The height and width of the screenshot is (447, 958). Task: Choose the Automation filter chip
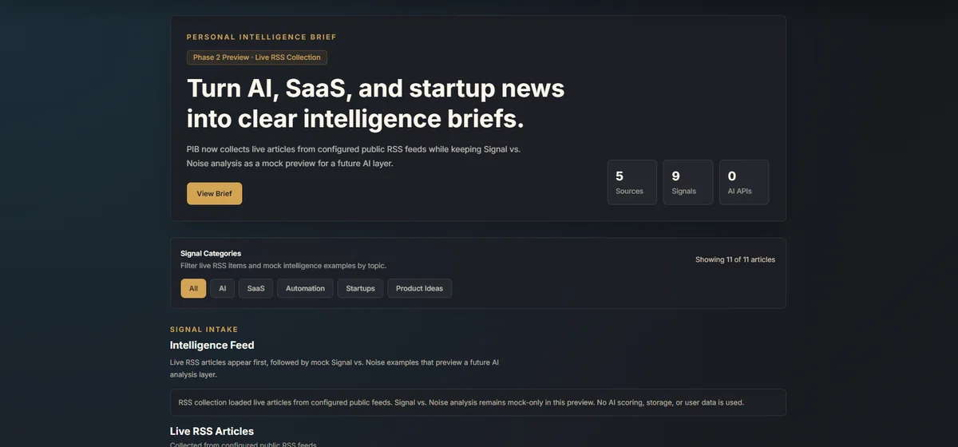pos(305,288)
